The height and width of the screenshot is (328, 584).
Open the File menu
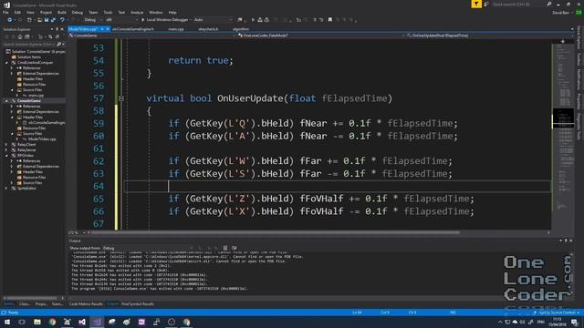pyautogui.click(x=5, y=12)
